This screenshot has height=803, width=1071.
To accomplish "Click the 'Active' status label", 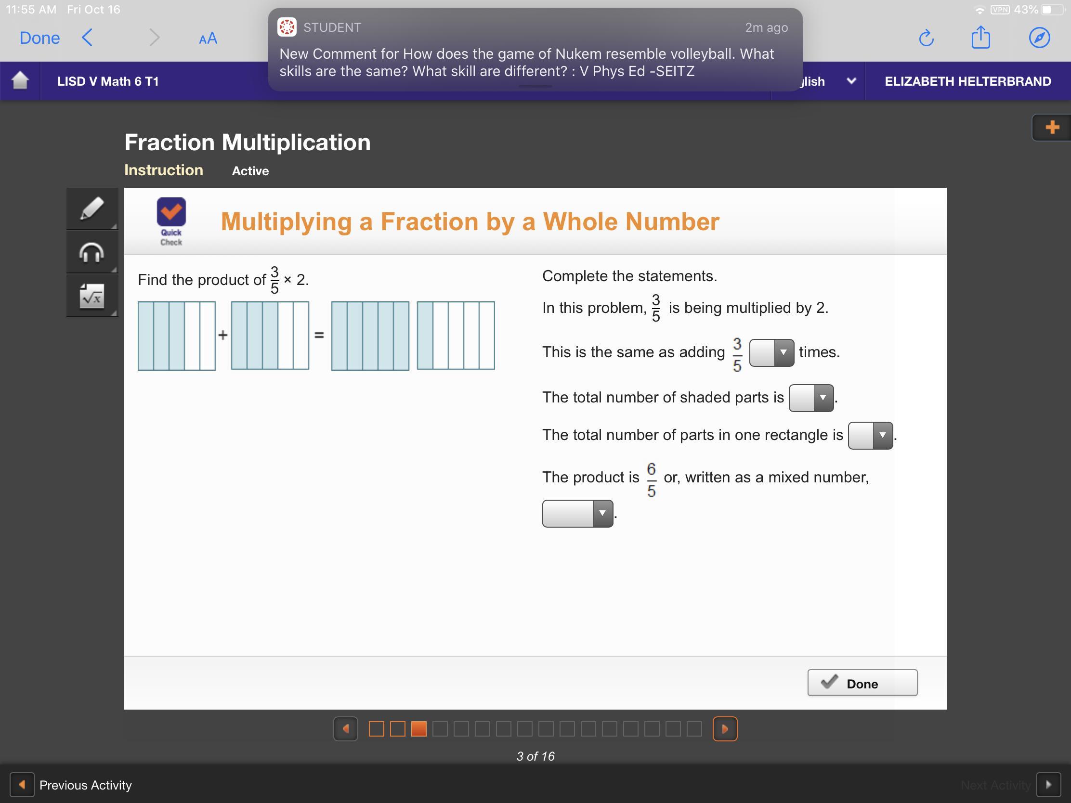I will click(250, 171).
